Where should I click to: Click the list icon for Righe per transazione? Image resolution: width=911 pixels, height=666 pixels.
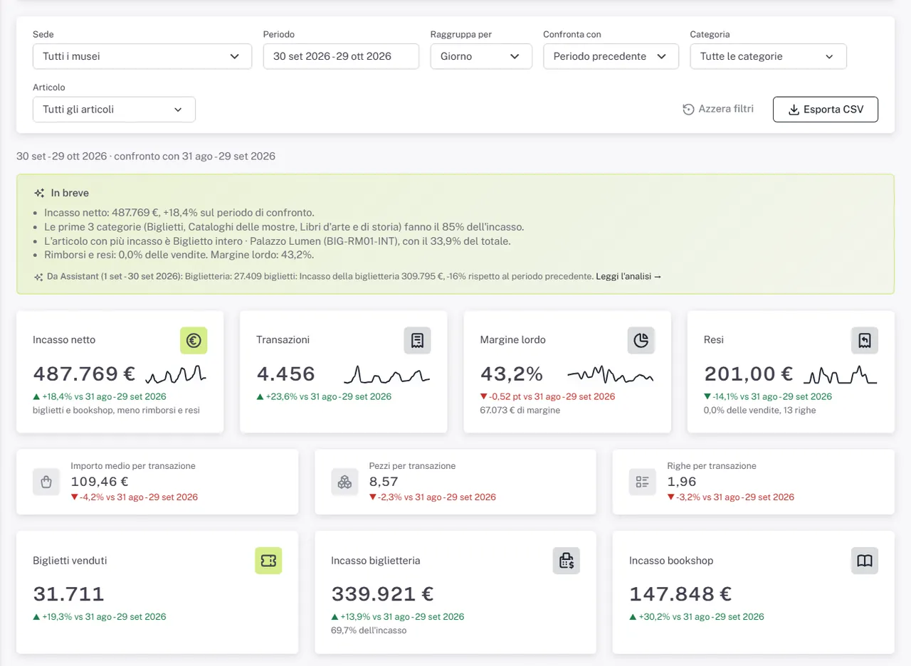pyautogui.click(x=643, y=482)
